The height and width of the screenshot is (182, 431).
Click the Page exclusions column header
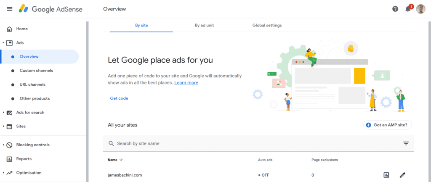click(x=325, y=160)
